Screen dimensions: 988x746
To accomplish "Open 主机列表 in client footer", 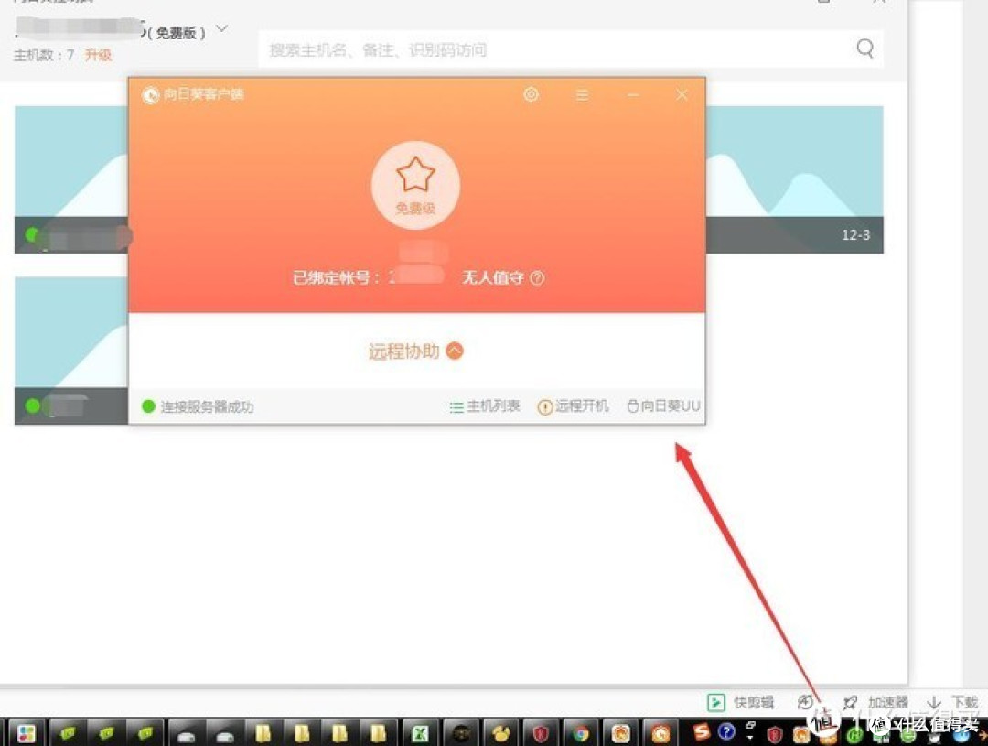I will pyautogui.click(x=485, y=406).
